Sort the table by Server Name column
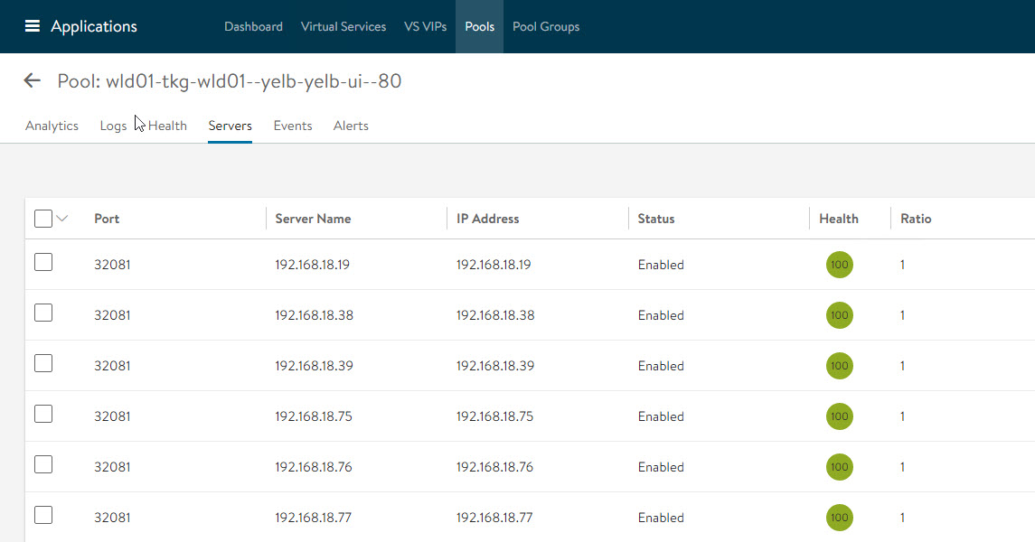This screenshot has width=1035, height=542. pyautogui.click(x=313, y=219)
